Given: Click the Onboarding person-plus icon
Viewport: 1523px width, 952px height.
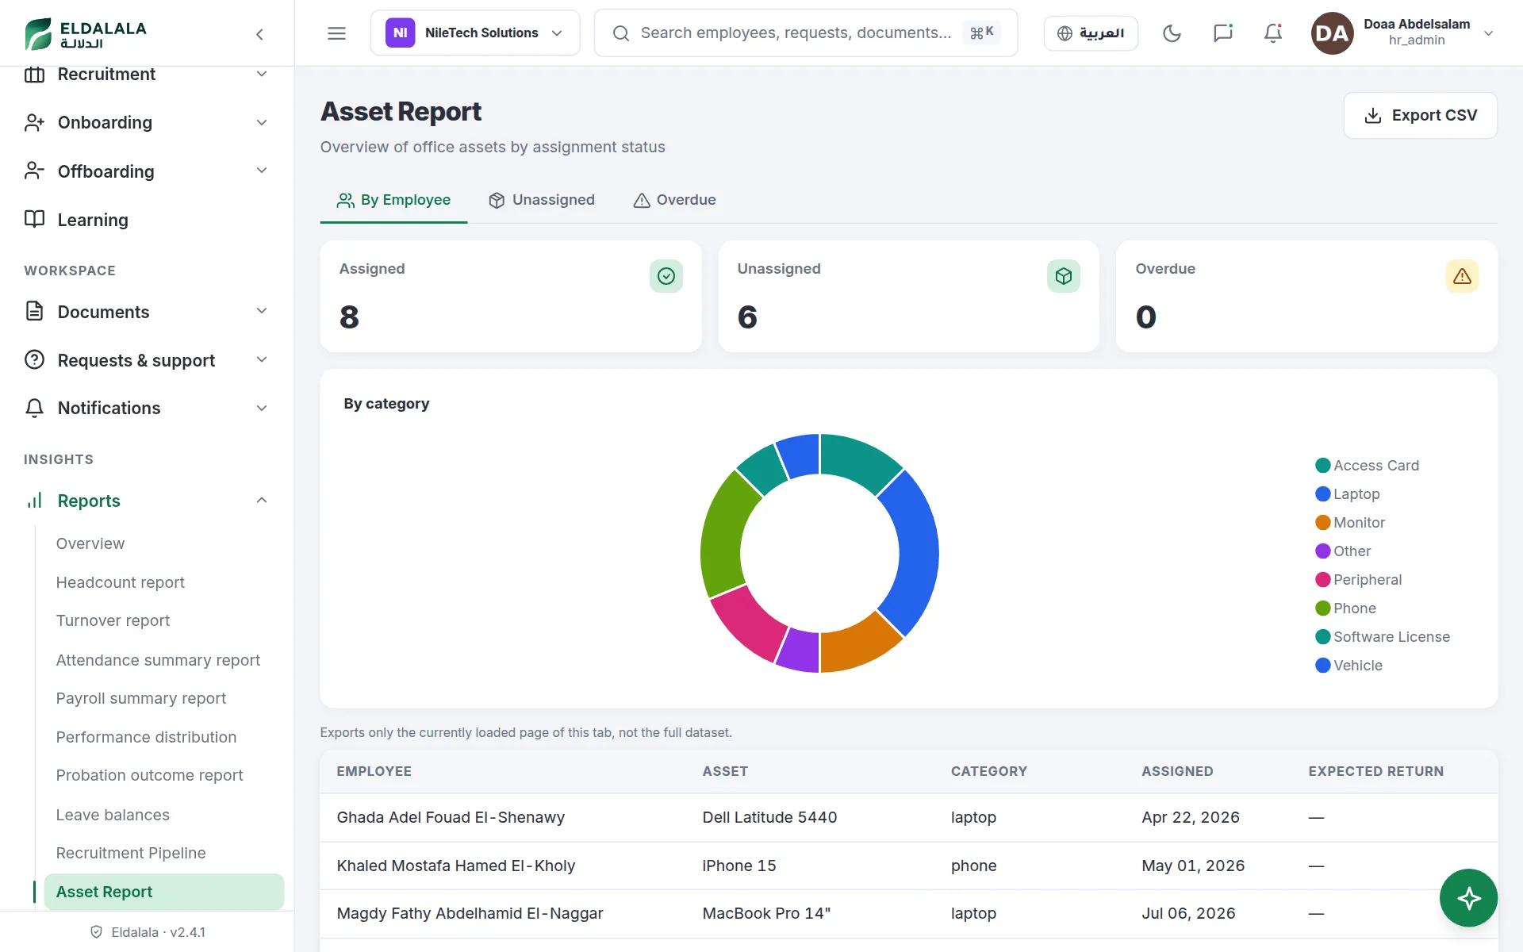Looking at the screenshot, I should 34,122.
